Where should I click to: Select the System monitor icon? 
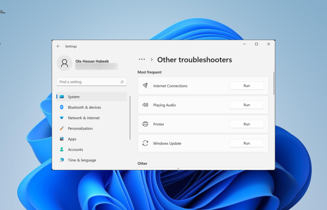pos(62,97)
